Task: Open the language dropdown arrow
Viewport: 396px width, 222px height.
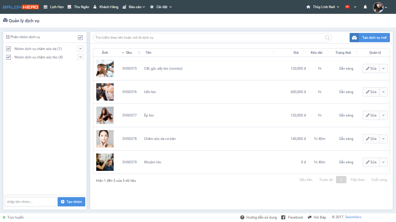Action: [x=355, y=7]
